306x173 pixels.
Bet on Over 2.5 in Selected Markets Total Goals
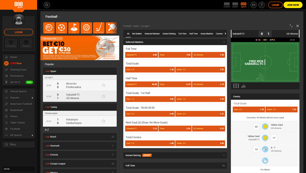[x=150, y=69]
